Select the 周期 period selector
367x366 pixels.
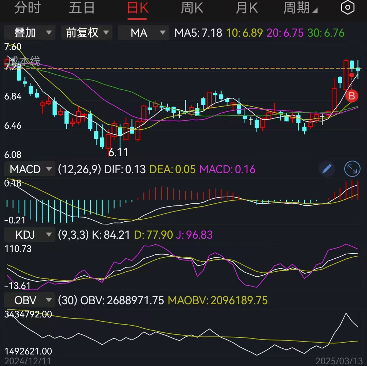(x=298, y=7)
